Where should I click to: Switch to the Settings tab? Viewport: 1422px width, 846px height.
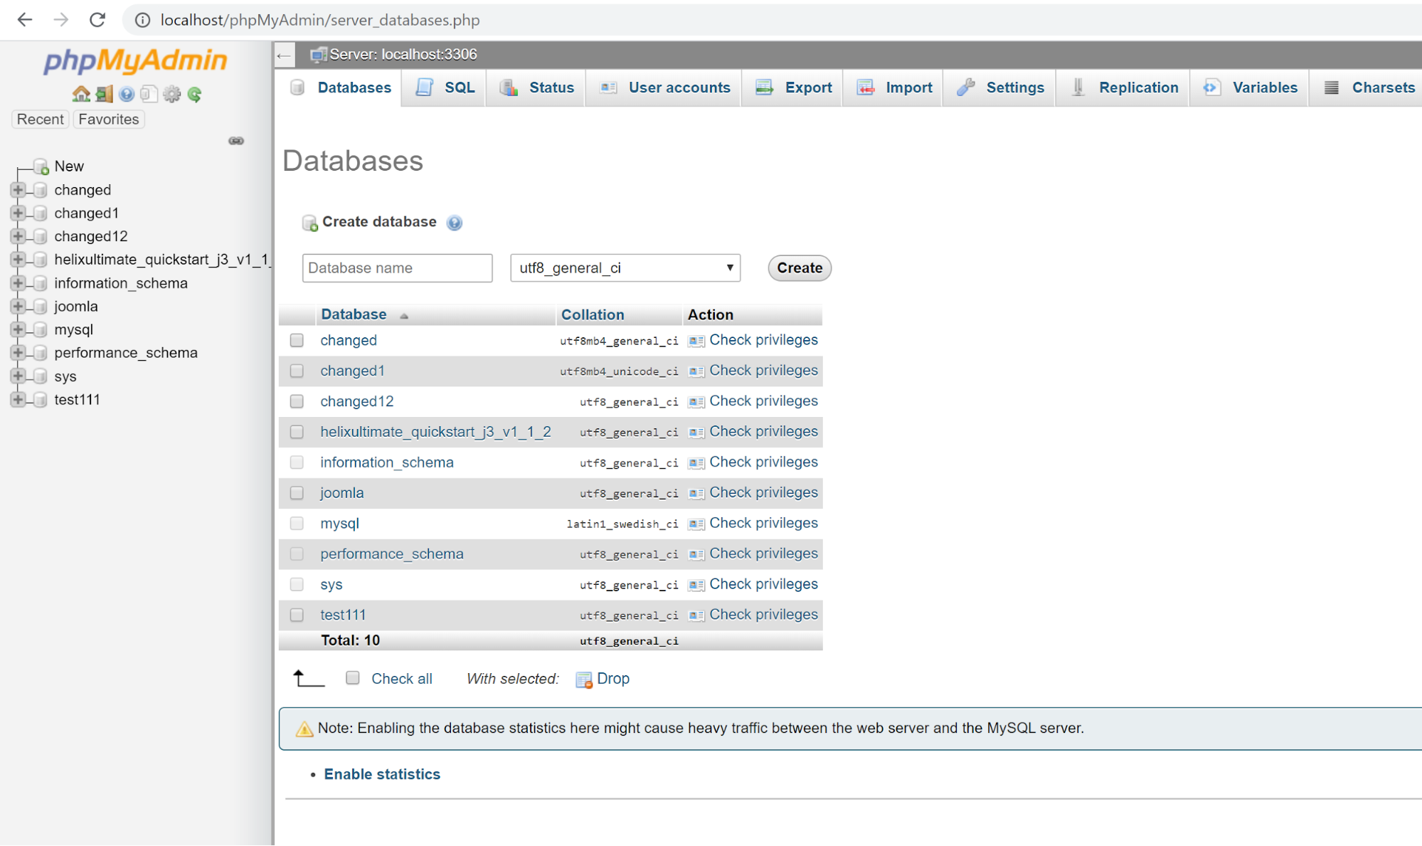coord(999,88)
